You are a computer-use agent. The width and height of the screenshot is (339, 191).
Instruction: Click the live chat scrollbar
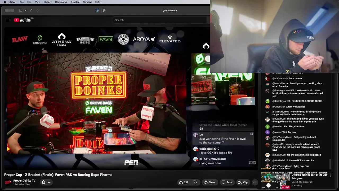click(330, 164)
